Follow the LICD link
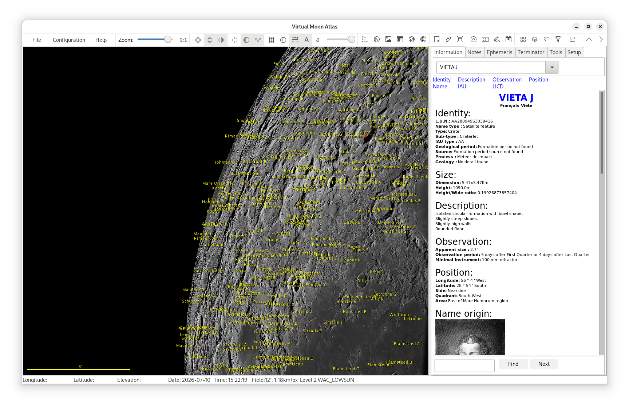 click(x=498, y=87)
